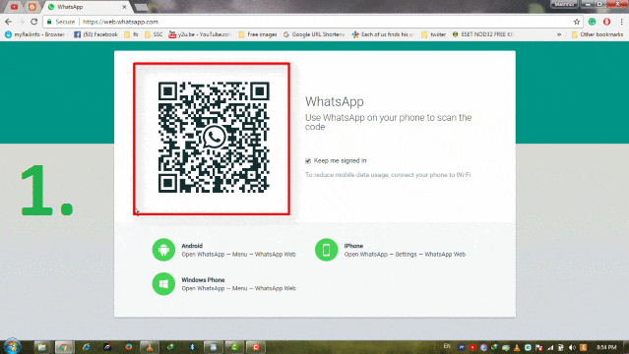The image size is (629, 354).
Task: Open VLC media player from taskbar
Action: pos(150,347)
